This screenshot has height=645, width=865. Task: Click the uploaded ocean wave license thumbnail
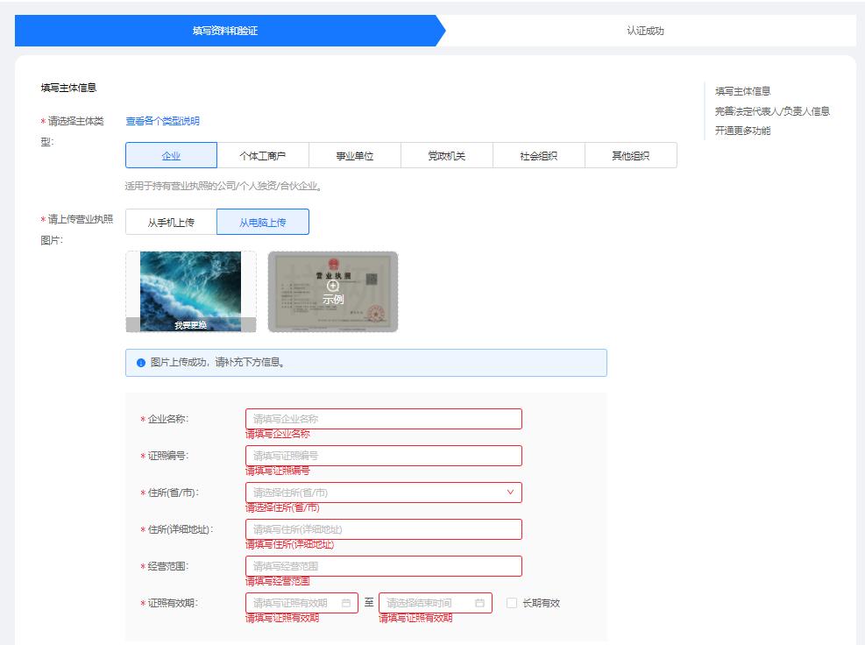[190, 289]
